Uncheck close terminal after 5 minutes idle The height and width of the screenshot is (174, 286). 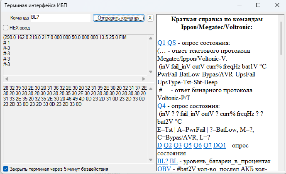point(5,169)
